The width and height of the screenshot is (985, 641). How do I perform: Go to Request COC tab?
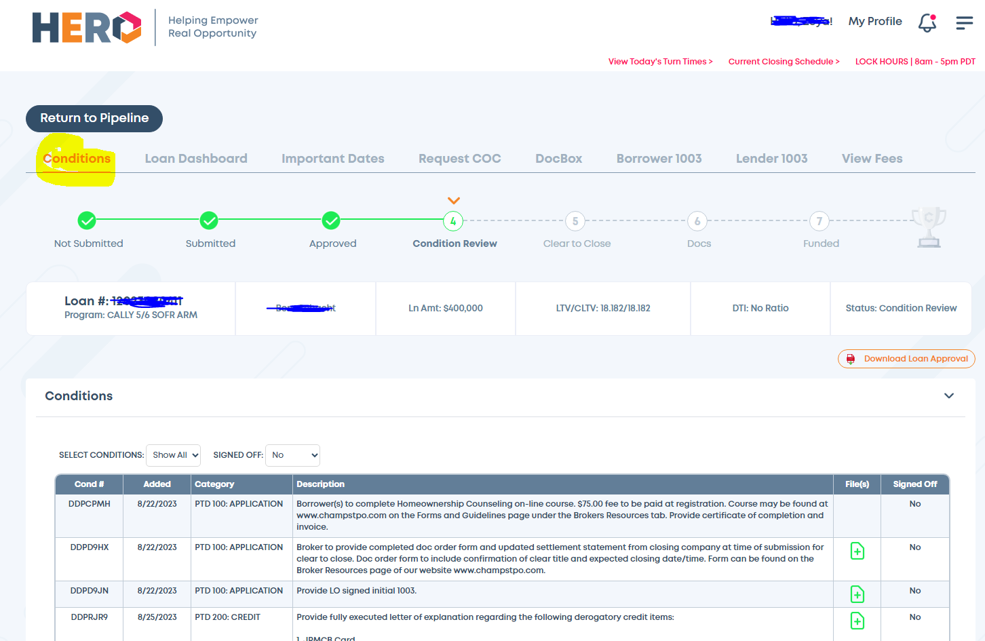(460, 158)
